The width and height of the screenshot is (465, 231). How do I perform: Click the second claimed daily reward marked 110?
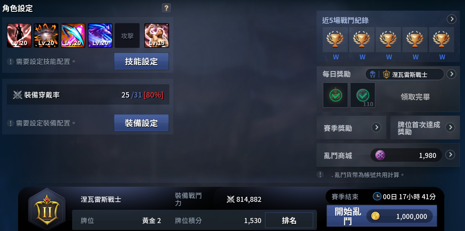pos(362,95)
